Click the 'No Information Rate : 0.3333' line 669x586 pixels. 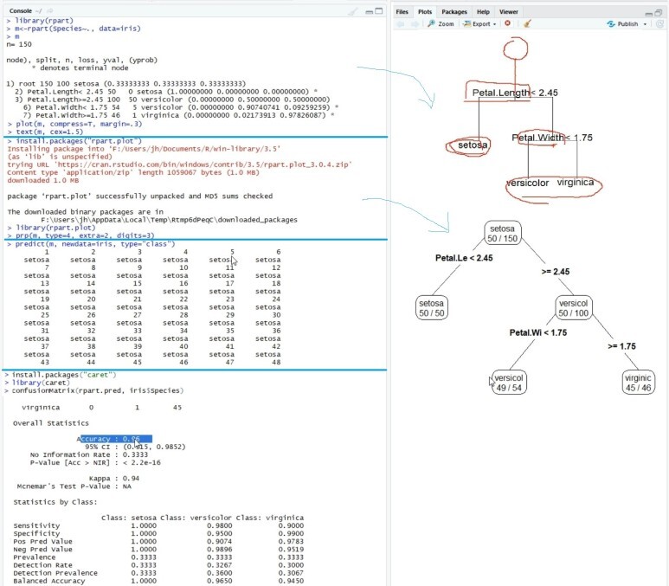pyautogui.click(x=89, y=454)
